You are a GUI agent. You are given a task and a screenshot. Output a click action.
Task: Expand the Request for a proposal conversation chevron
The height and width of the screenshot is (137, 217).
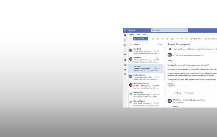[134, 68]
